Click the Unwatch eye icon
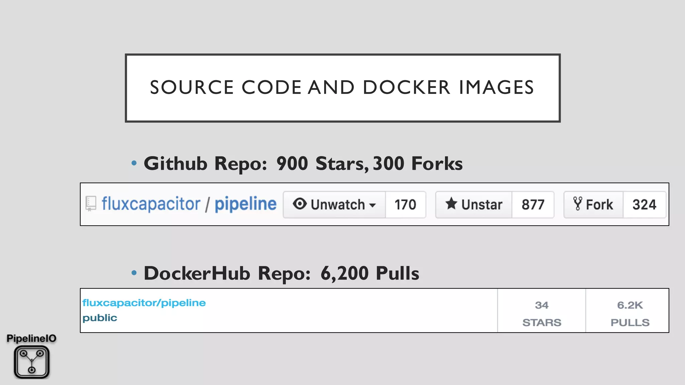Viewport: 685px width, 385px height. pyautogui.click(x=300, y=204)
